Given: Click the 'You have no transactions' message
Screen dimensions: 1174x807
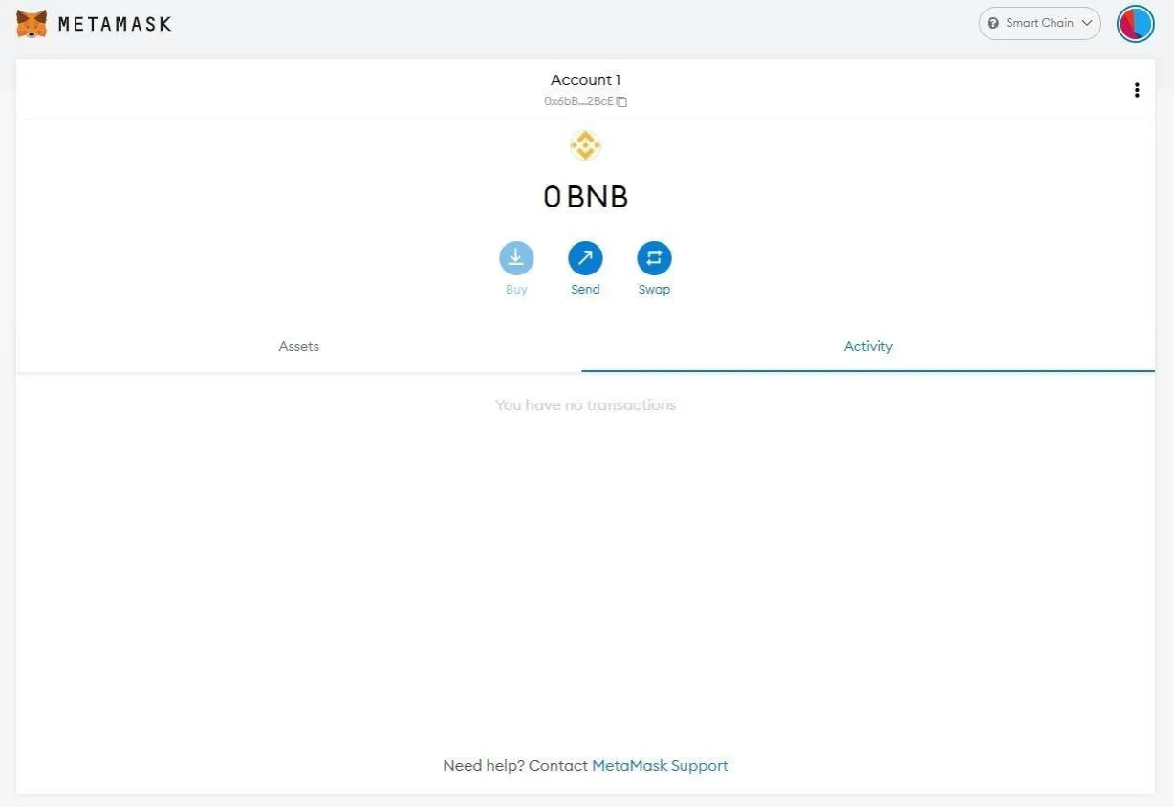Looking at the screenshot, I should point(585,405).
